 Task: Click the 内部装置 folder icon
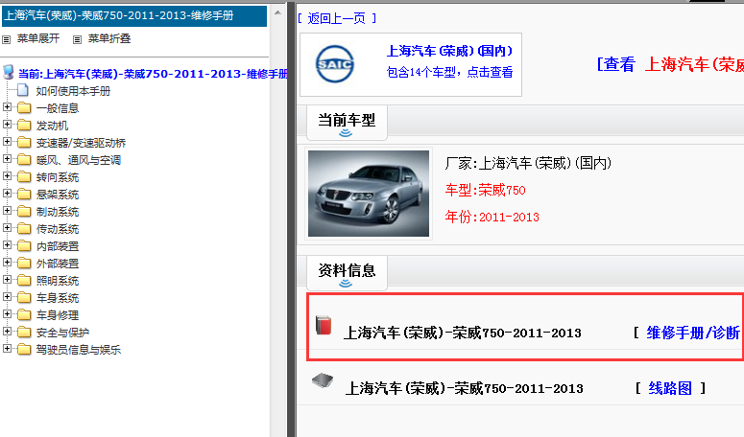(24, 246)
